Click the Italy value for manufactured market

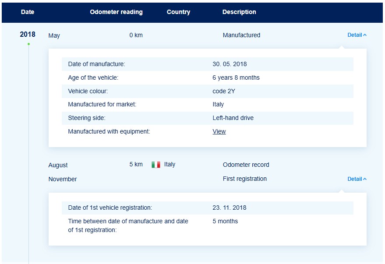pos(218,105)
